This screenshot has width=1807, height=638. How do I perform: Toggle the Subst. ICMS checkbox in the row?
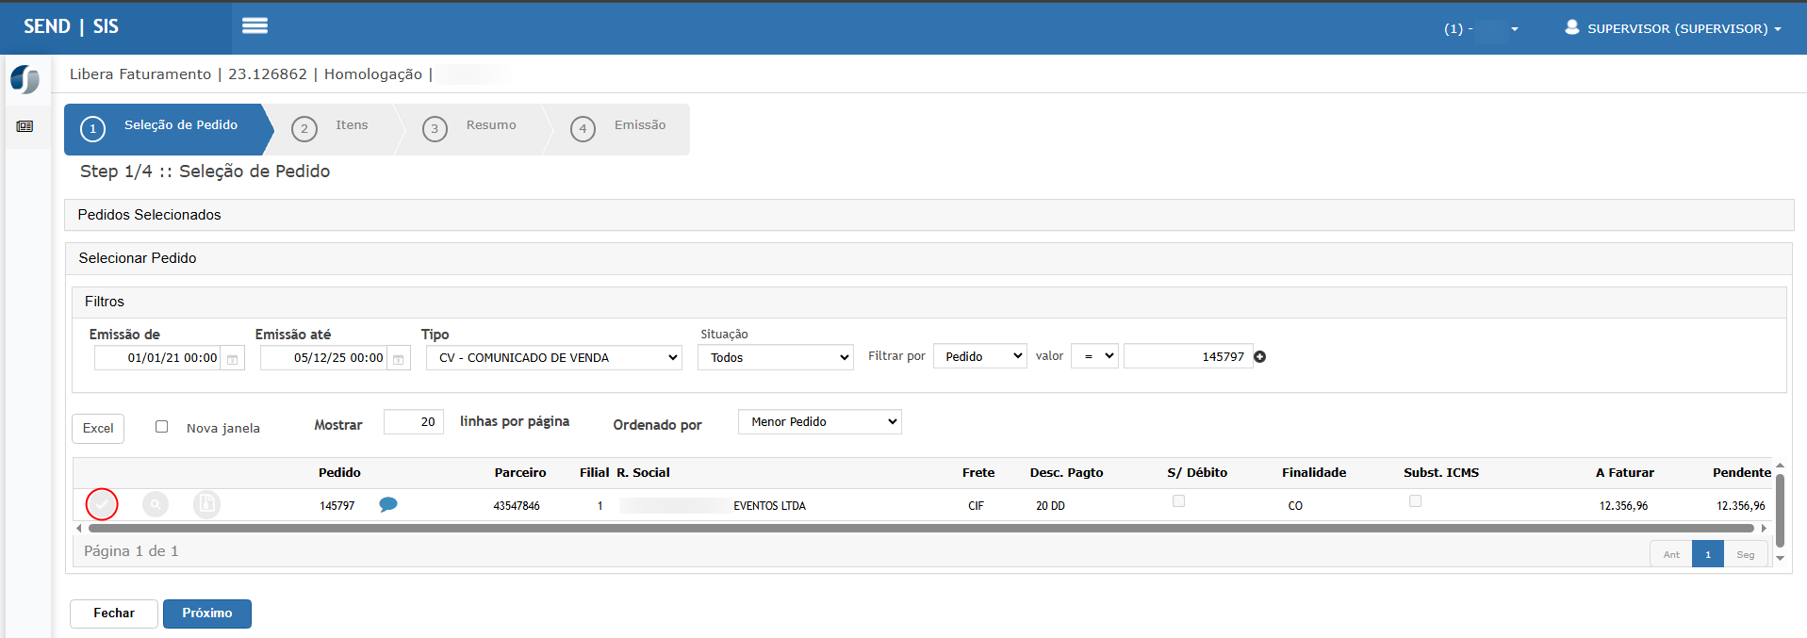point(1415,501)
